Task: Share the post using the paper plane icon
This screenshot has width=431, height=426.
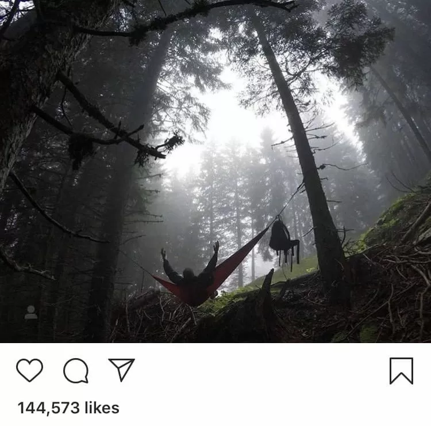Action: tap(122, 370)
